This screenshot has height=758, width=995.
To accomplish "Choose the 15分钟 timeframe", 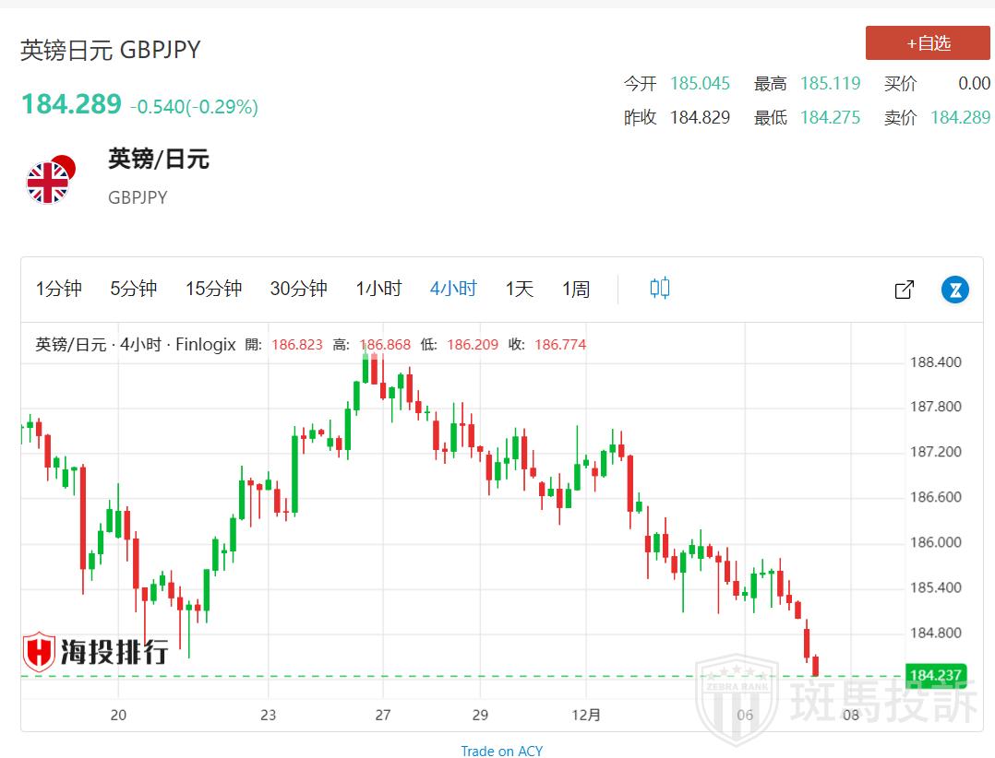I will click(213, 289).
